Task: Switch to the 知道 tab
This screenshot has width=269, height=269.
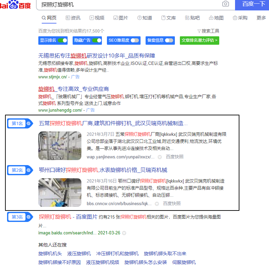Action: pos(145,18)
